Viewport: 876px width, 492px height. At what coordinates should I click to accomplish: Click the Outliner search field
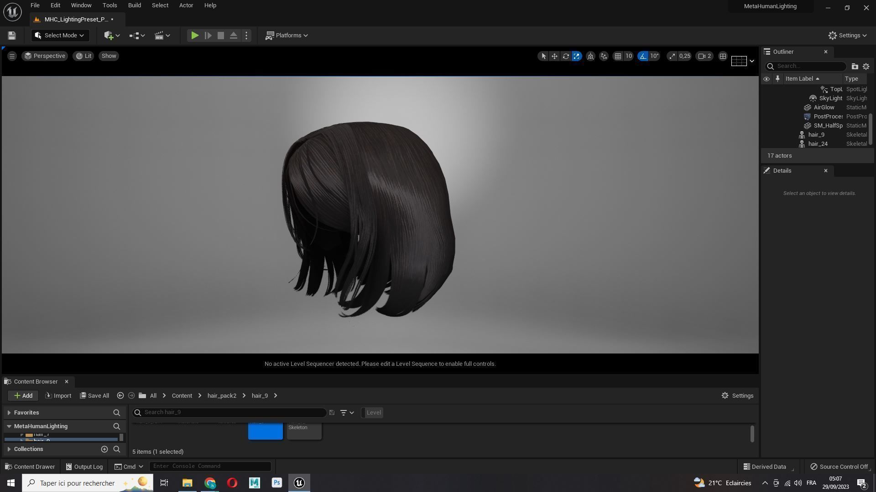pyautogui.click(x=805, y=67)
